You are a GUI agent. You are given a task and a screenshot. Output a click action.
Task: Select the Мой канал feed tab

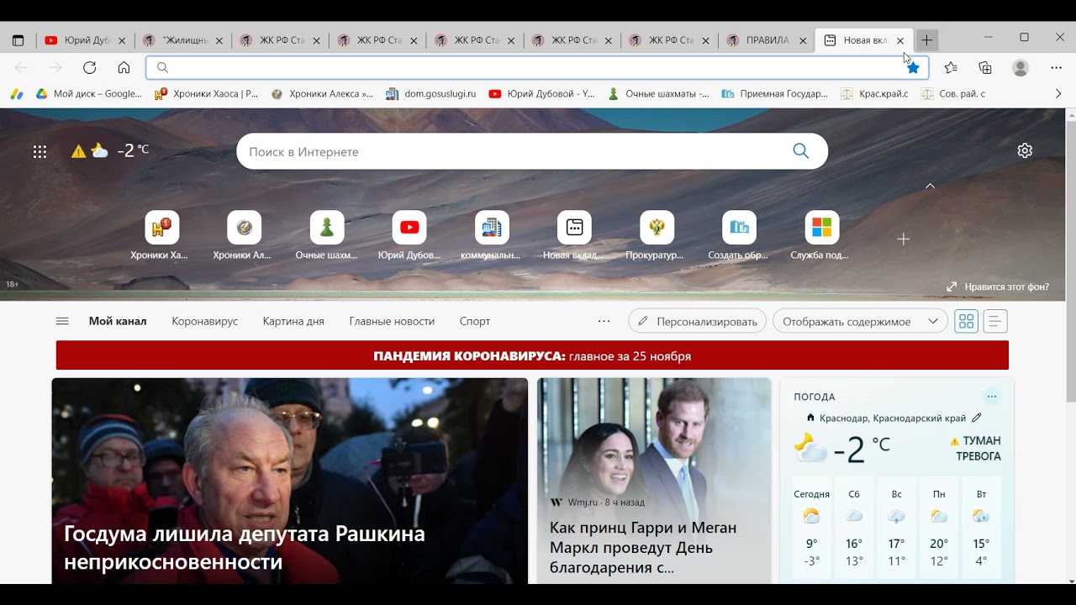tap(118, 321)
